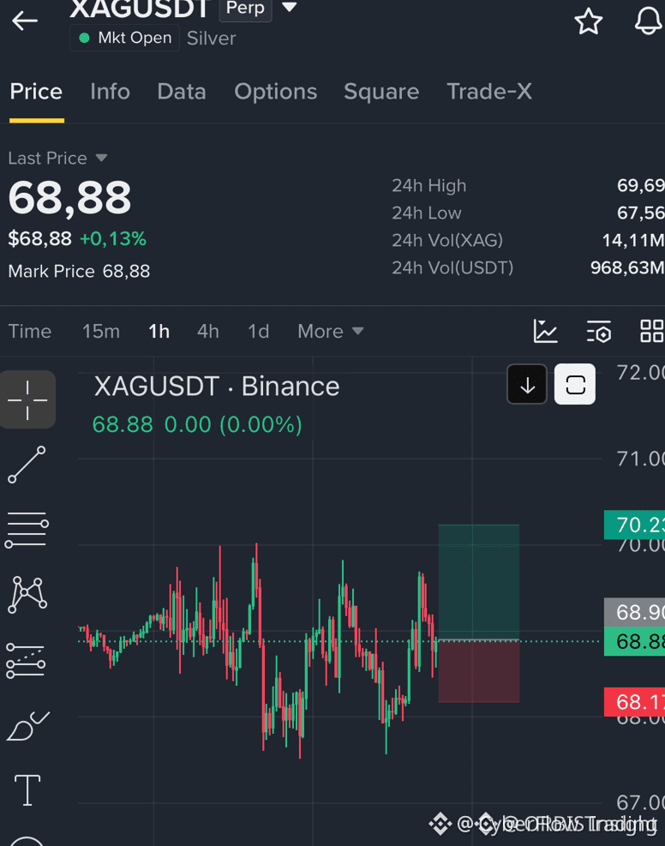This screenshot has width=665, height=846.
Task: Expand the More intervals dropdown
Action: tap(331, 331)
